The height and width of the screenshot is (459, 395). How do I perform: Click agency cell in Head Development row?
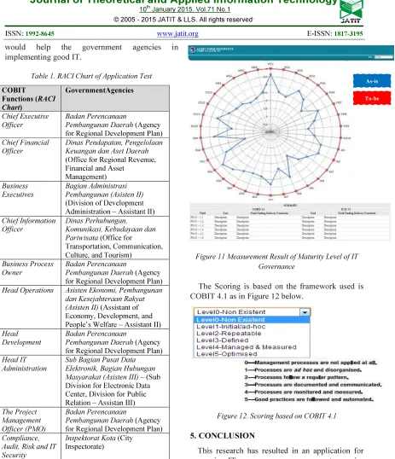[115, 342]
